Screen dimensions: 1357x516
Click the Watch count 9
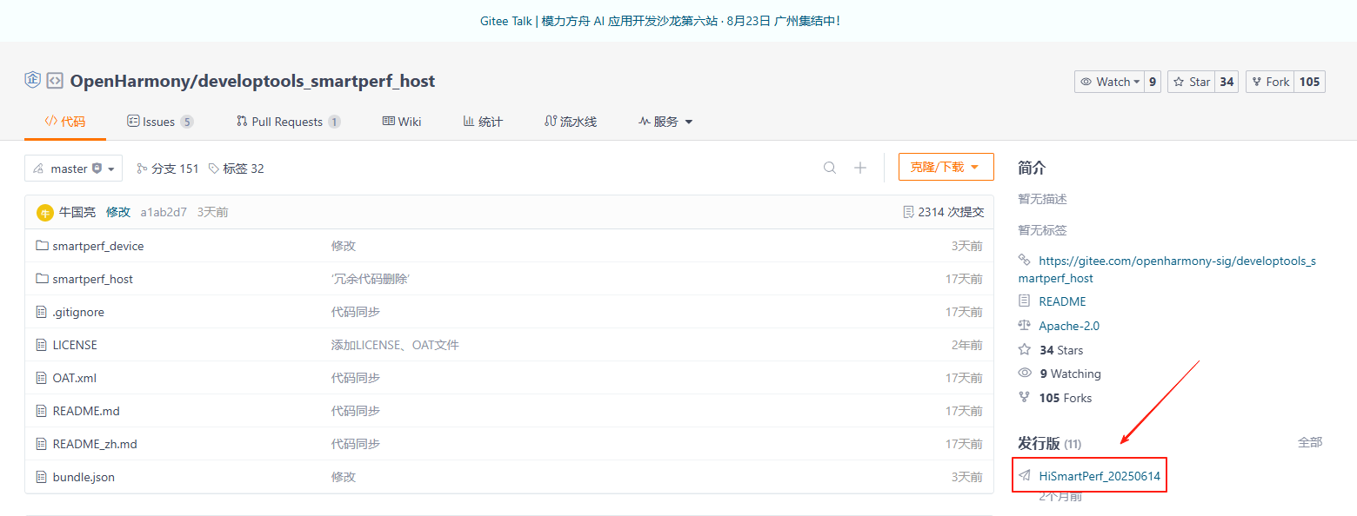[x=1153, y=82]
